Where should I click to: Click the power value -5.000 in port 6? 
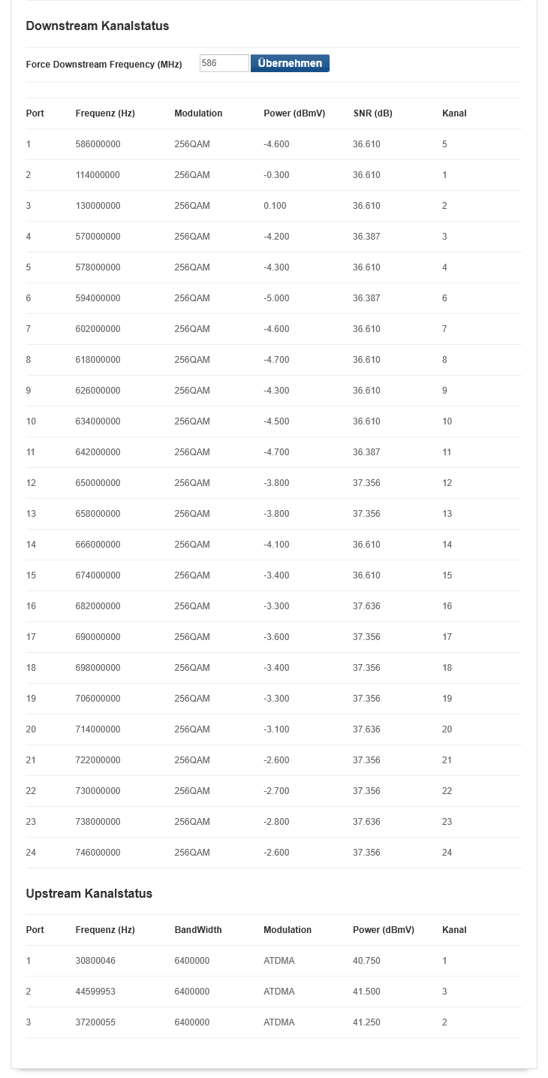point(276,298)
